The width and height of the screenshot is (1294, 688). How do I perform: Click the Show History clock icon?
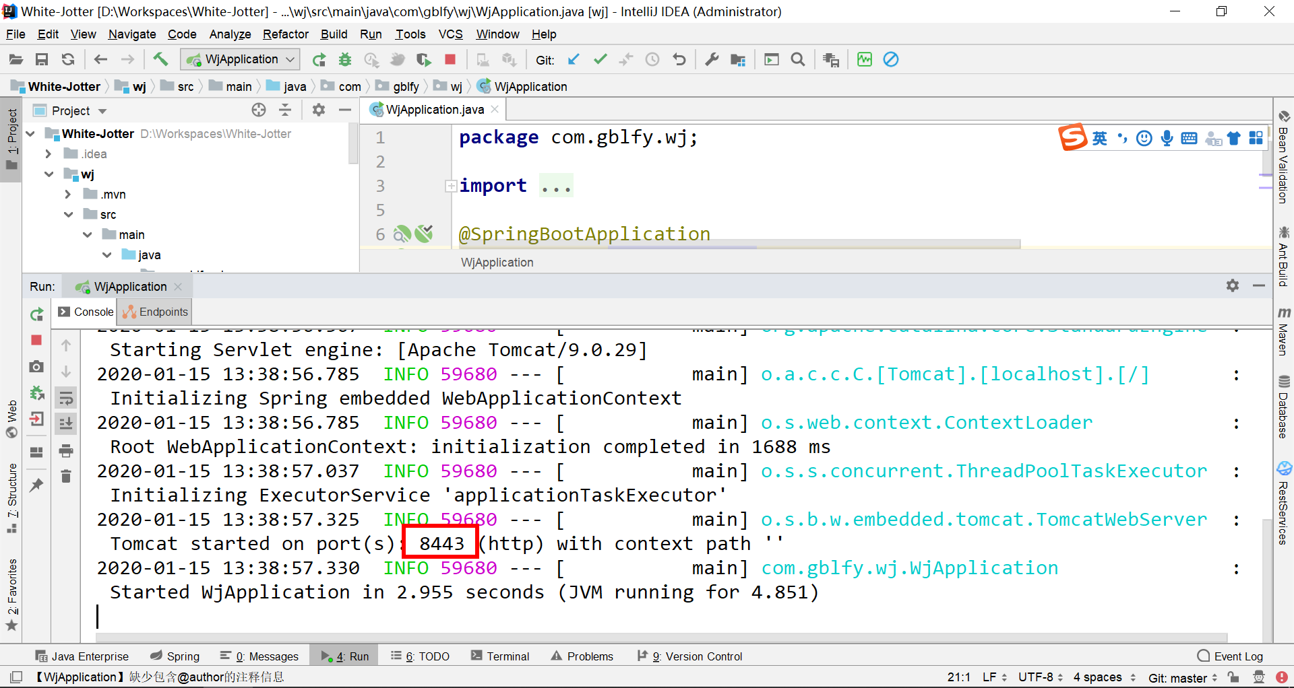click(x=652, y=60)
